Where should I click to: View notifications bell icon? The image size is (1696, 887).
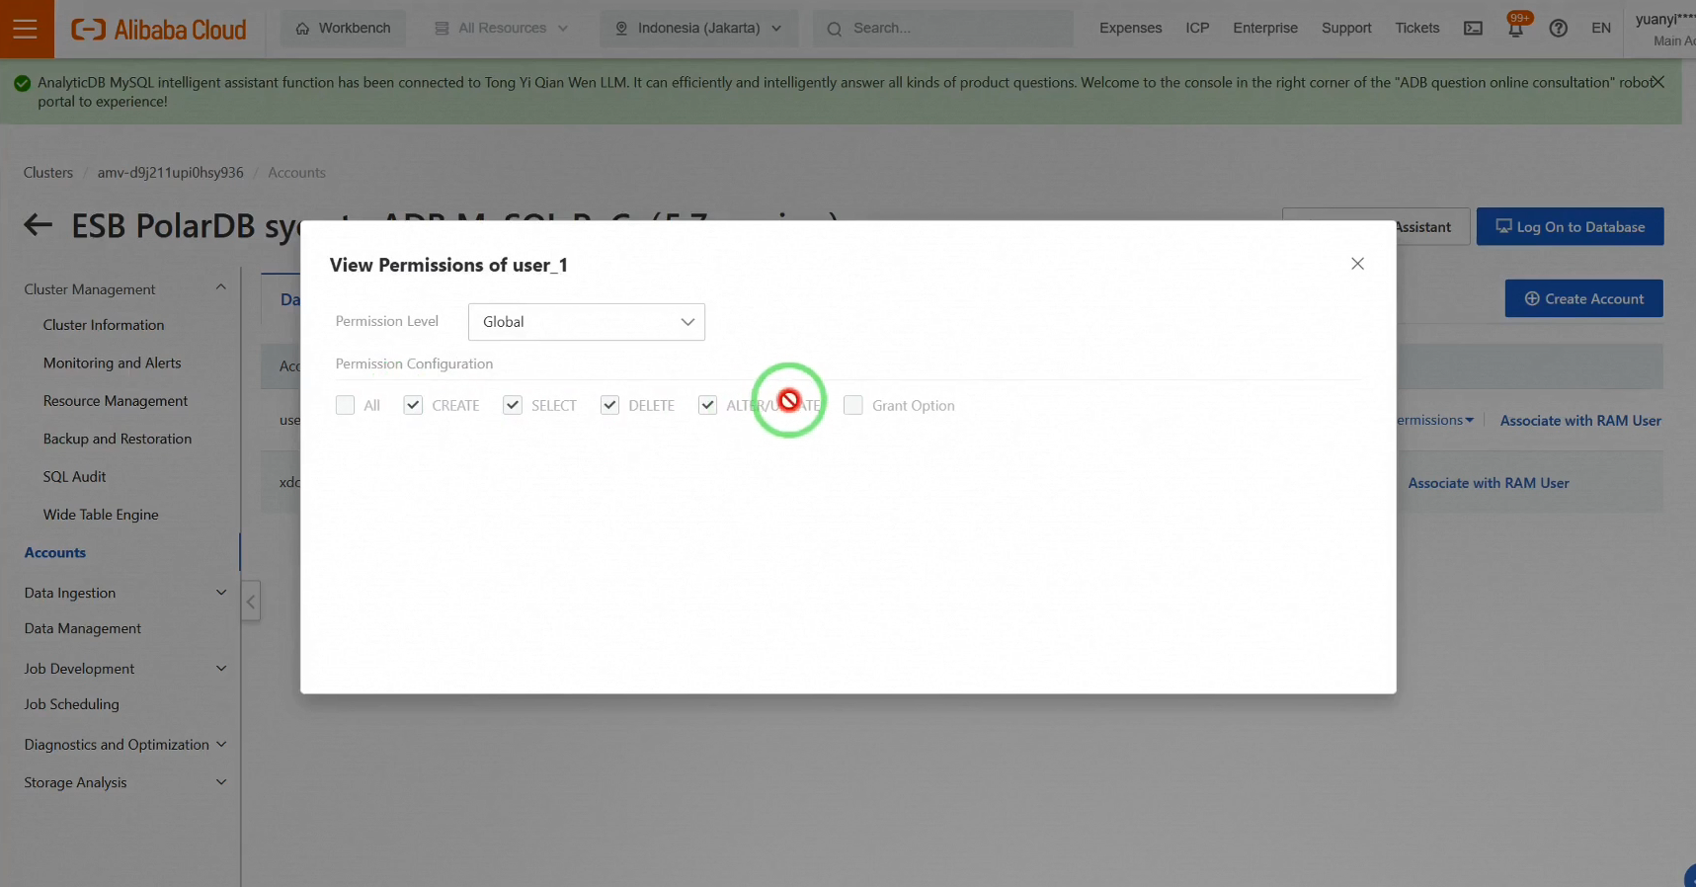pos(1515,29)
